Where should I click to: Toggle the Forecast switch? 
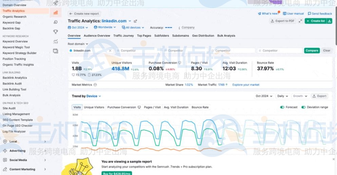coord(282,107)
